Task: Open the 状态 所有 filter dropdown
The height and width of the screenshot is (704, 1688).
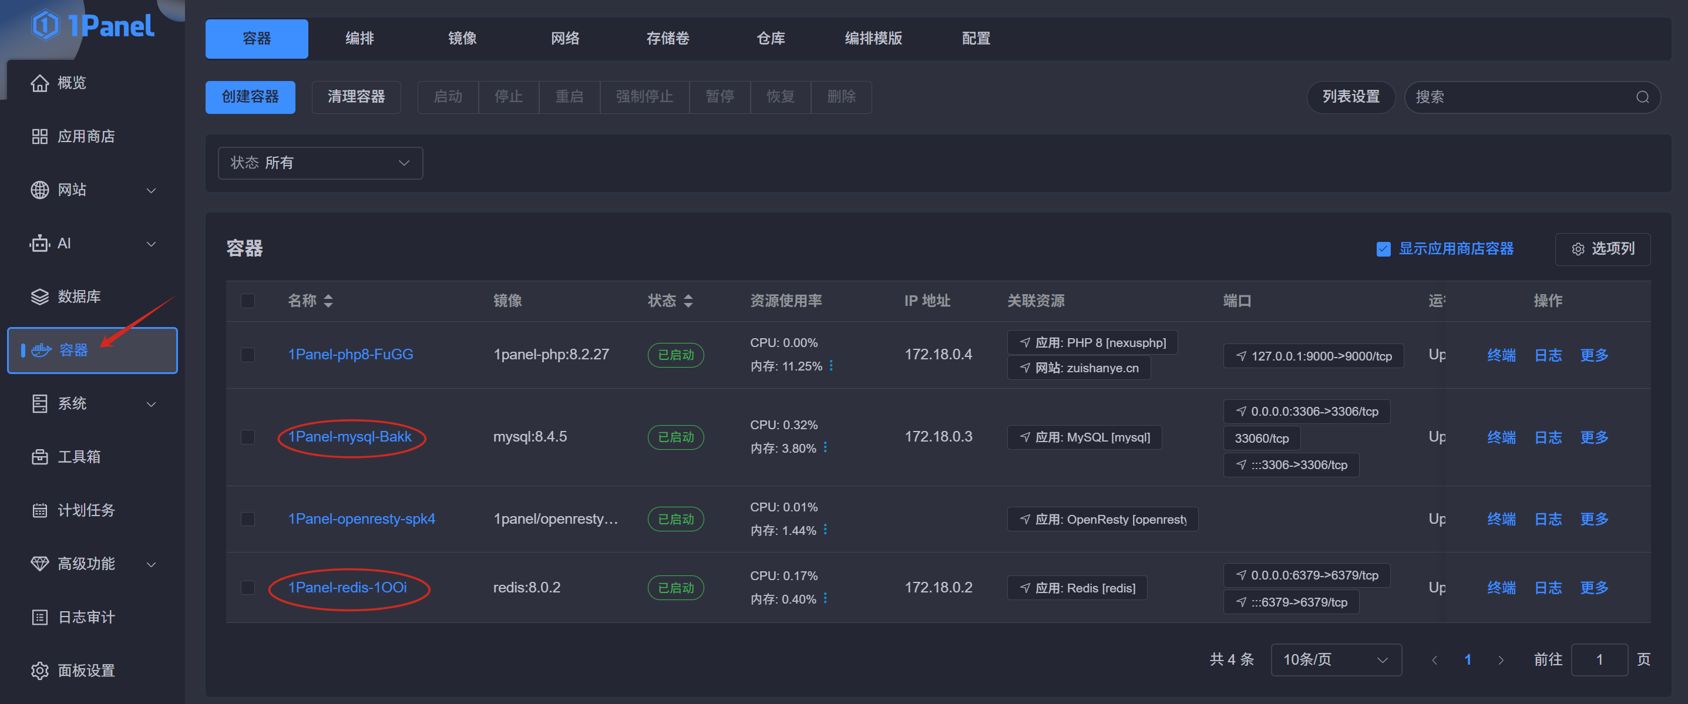Action: (x=320, y=163)
